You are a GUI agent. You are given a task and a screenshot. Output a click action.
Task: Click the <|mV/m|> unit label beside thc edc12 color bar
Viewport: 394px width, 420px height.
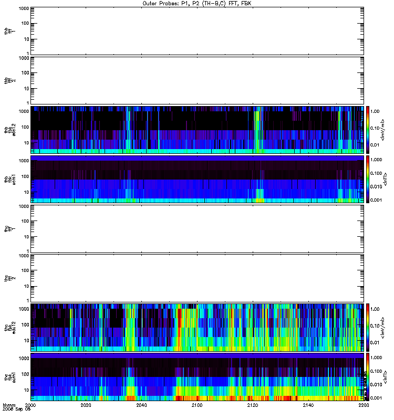[383, 328]
